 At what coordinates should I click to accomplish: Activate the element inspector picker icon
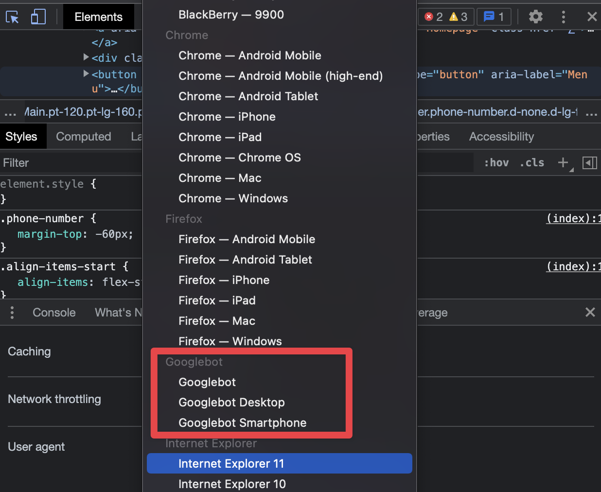(x=12, y=17)
